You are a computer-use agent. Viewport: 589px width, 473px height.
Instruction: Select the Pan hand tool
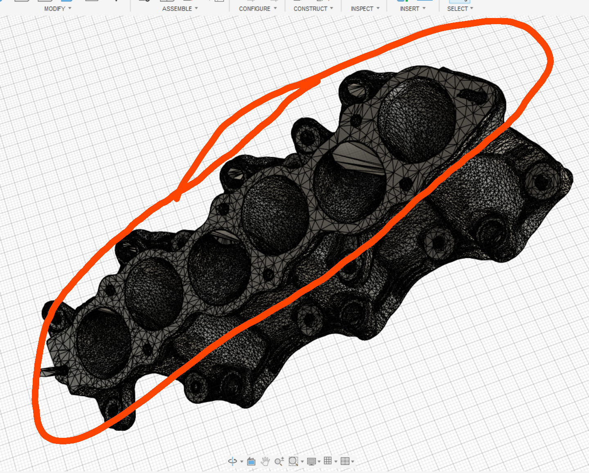point(265,462)
